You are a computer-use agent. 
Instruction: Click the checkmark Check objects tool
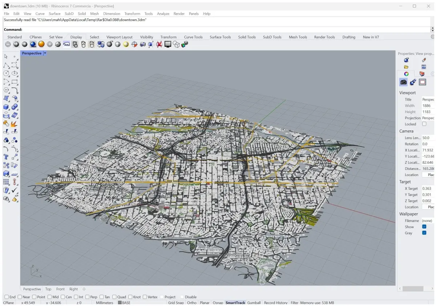click(x=15, y=190)
